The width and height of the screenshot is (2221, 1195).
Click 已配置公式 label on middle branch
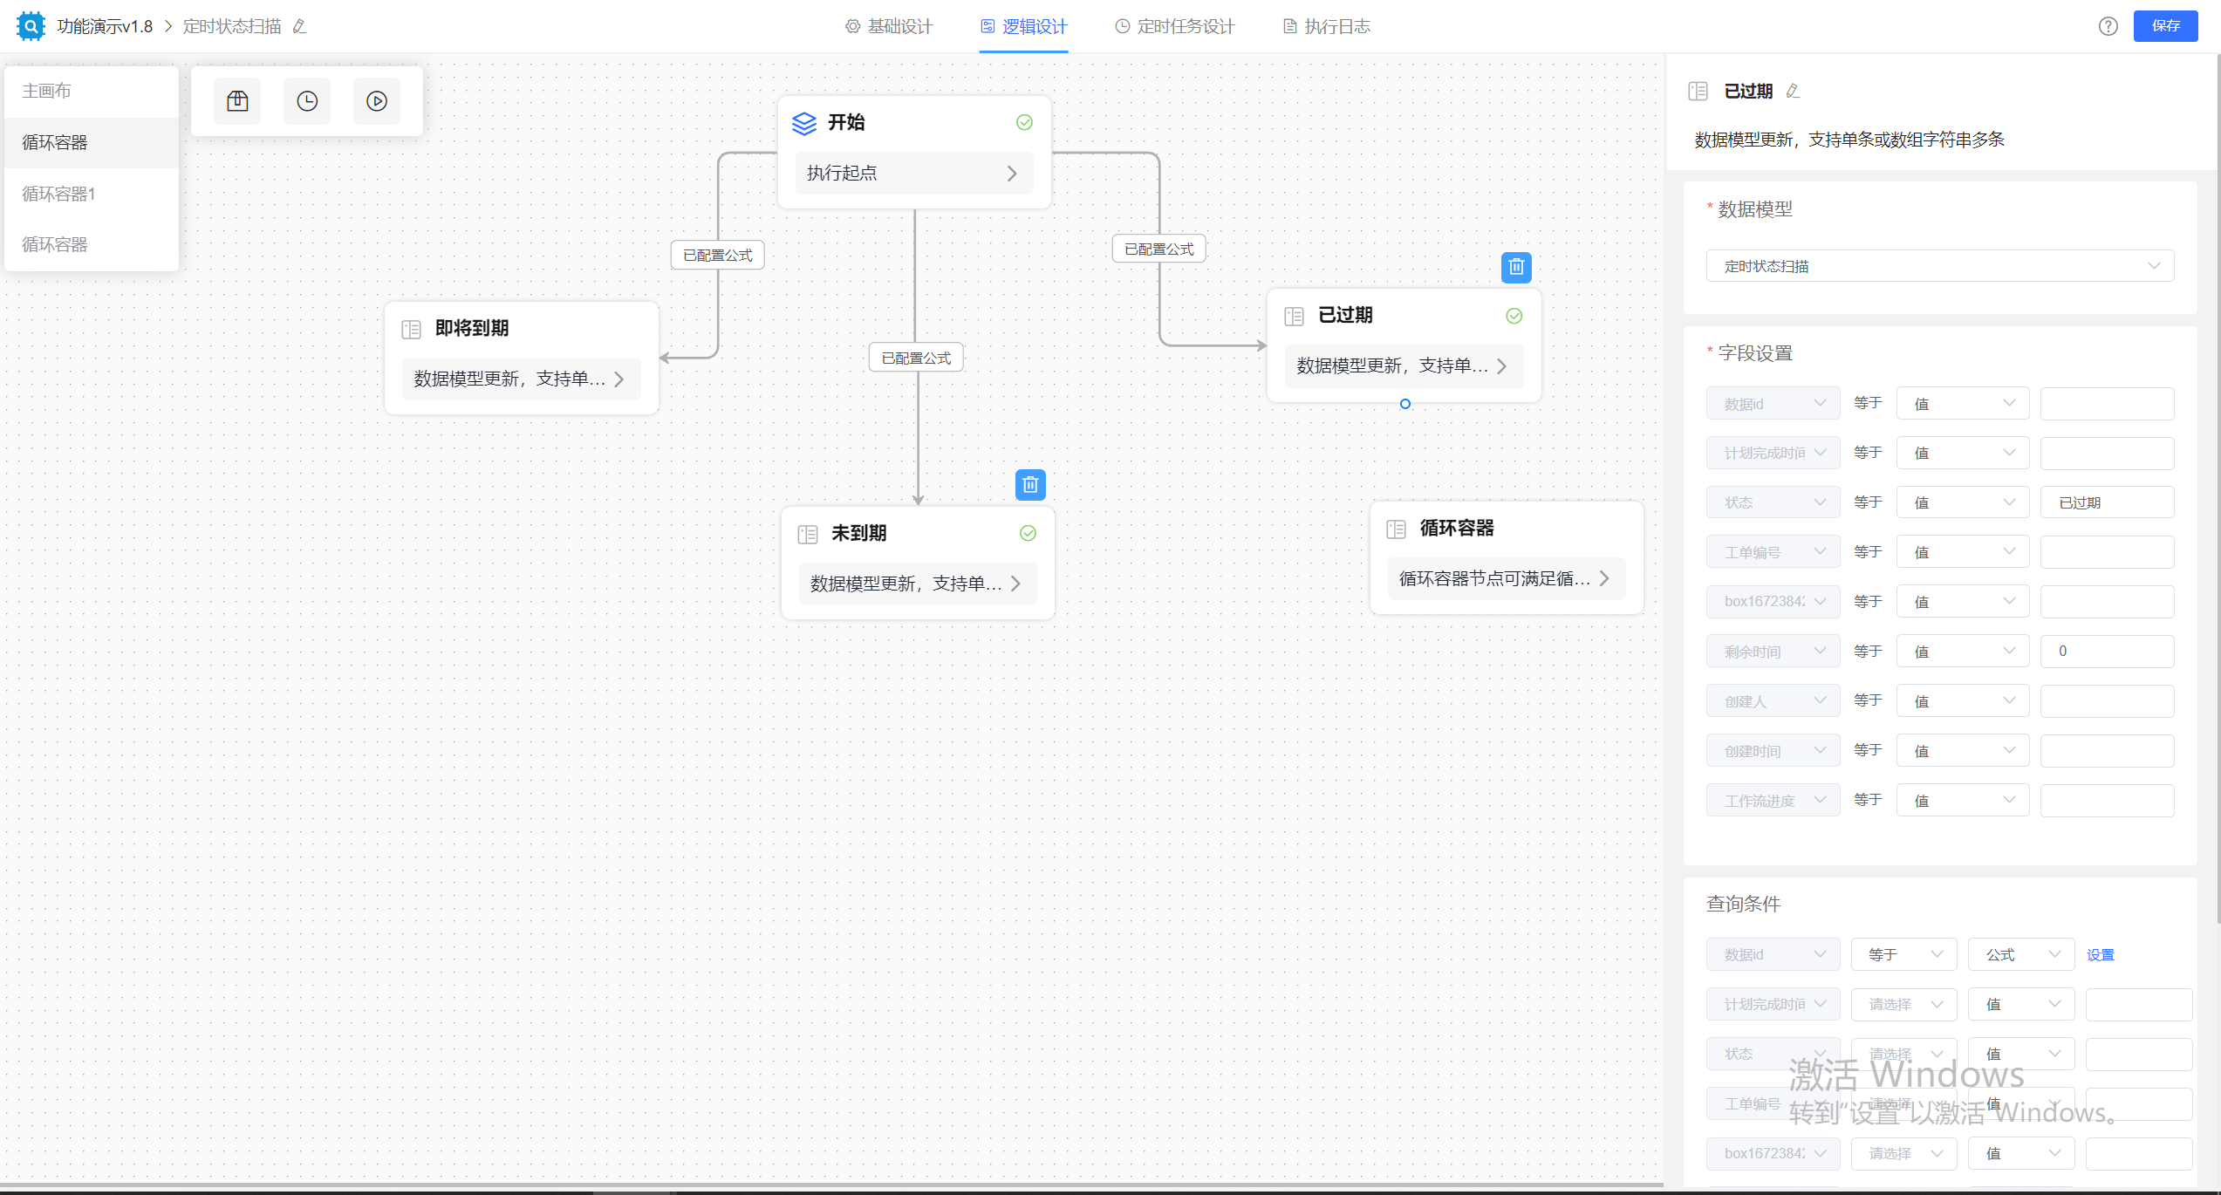pyautogui.click(x=916, y=358)
